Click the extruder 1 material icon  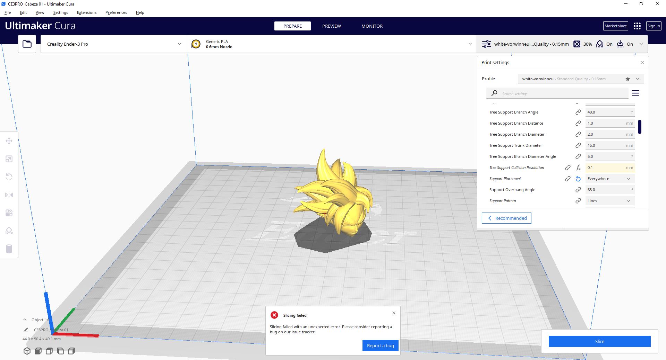(x=196, y=44)
